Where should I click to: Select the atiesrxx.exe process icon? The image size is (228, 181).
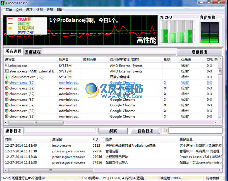click(6, 71)
